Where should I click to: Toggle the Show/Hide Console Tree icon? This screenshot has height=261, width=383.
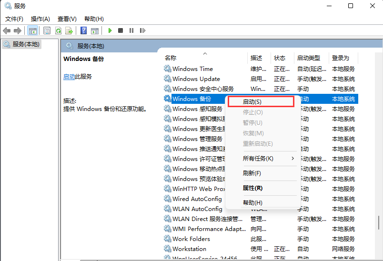pos(32,30)
